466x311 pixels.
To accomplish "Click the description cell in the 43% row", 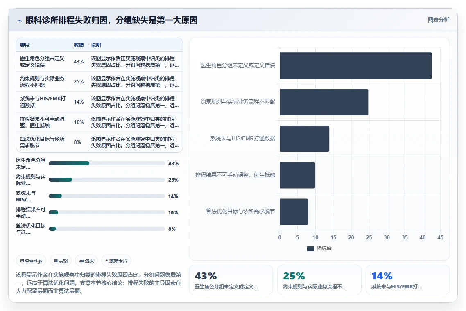I will tap(135, 62).
